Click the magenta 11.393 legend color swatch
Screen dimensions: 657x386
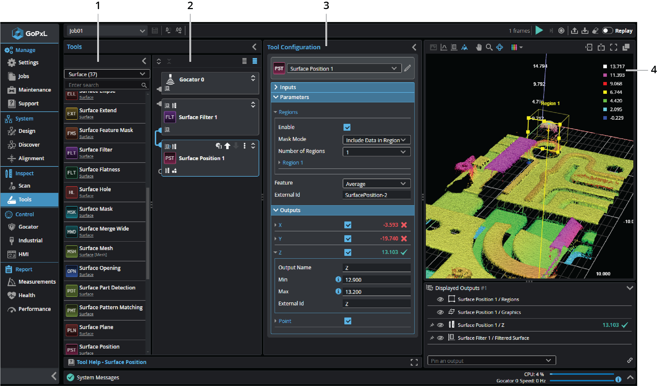point(605,75)
